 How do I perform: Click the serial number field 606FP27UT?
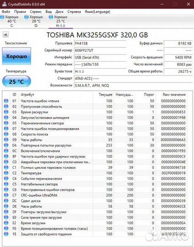tap(100, 50)
